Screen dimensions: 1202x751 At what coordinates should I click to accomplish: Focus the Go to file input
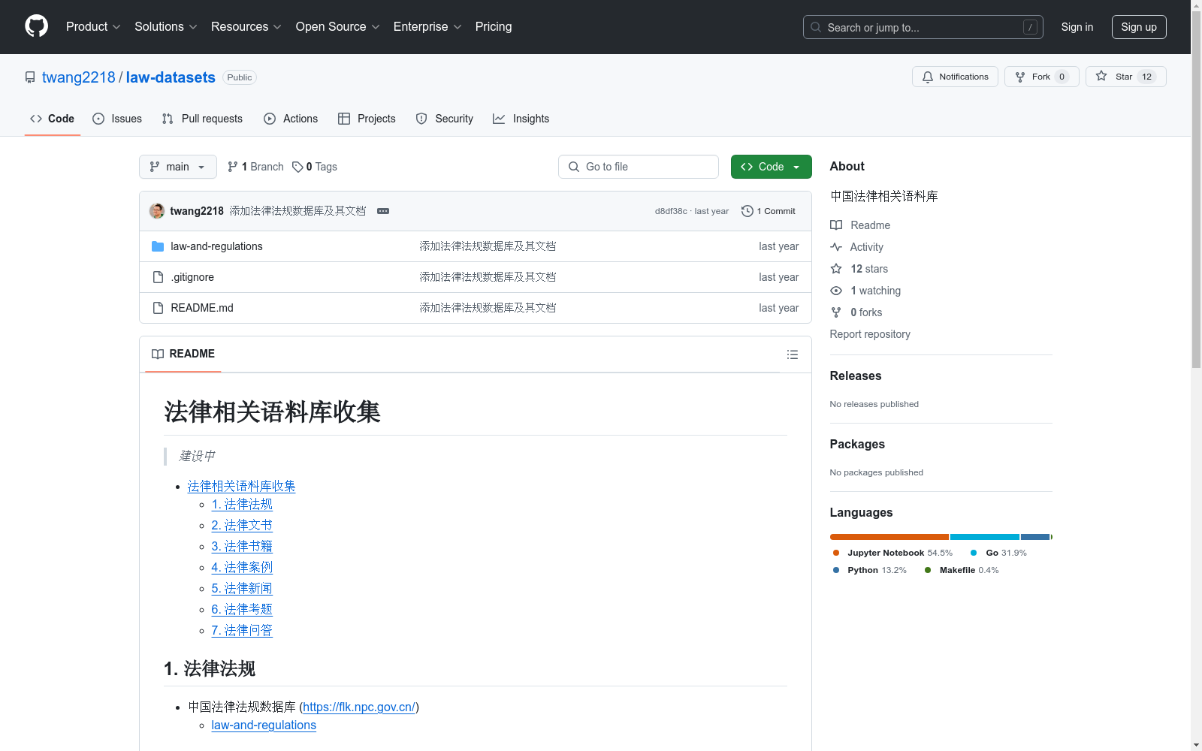(x=639, y=167)
